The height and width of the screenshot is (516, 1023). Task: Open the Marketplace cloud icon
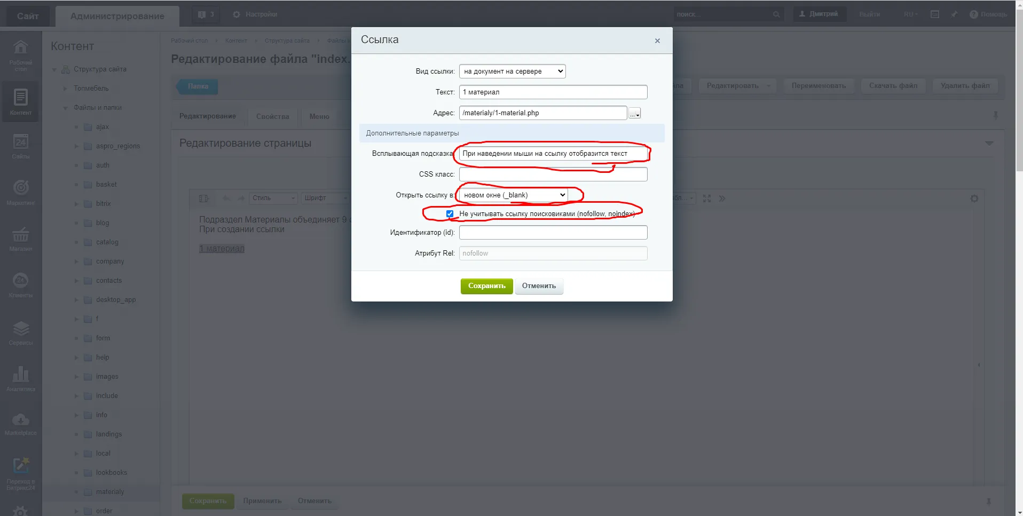tap(21, 421)
